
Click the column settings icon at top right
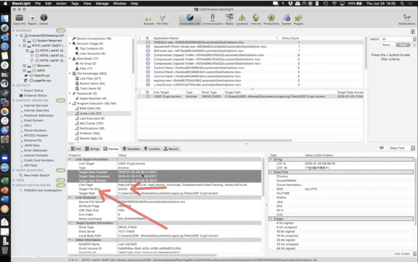coord(412,32)
